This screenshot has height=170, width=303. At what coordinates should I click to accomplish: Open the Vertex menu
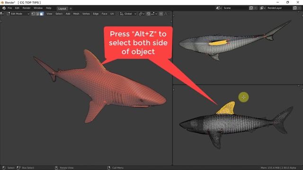pos(86,14)
